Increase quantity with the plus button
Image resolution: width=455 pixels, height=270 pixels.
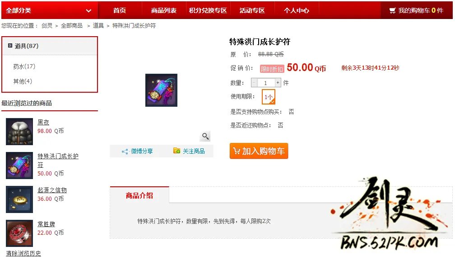click(278, 83)
